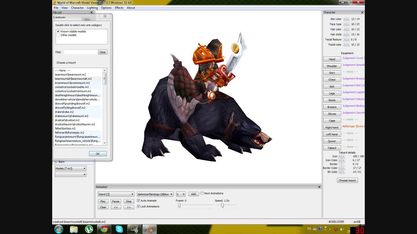
Task: Click the Choose mount button
Action: pyautogui.click(x=347, y=180)
